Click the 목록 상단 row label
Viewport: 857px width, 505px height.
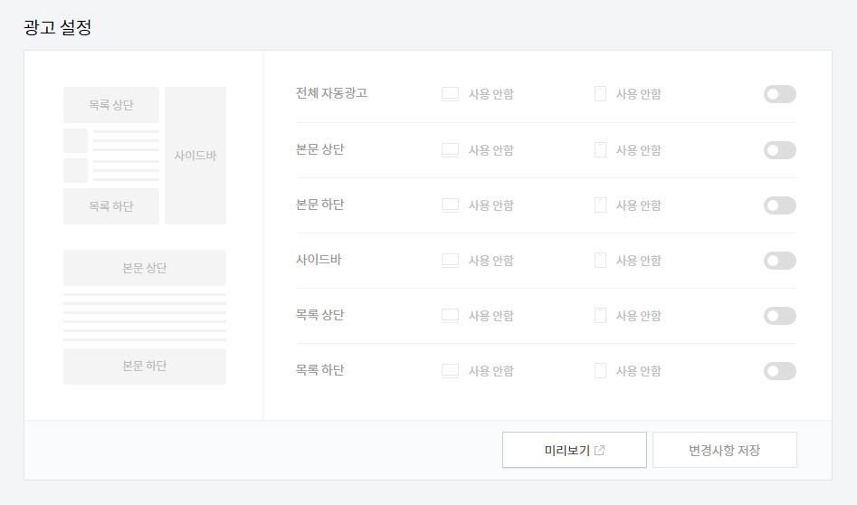pyautogui.click(x=319, y=315)
